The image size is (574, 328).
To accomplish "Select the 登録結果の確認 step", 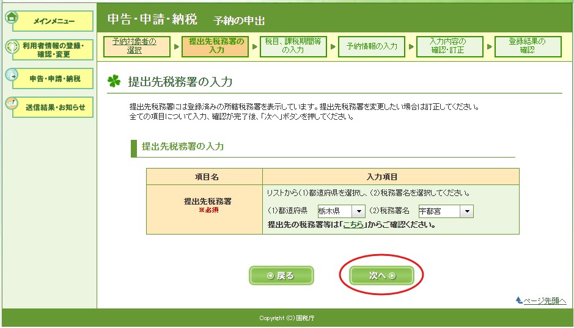I will coord(528,46).
